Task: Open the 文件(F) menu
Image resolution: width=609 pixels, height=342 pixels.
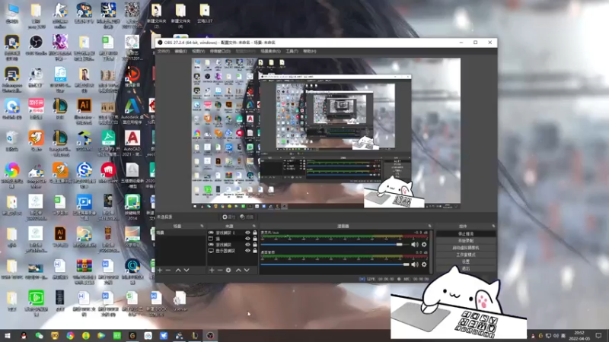Action: 164,51
